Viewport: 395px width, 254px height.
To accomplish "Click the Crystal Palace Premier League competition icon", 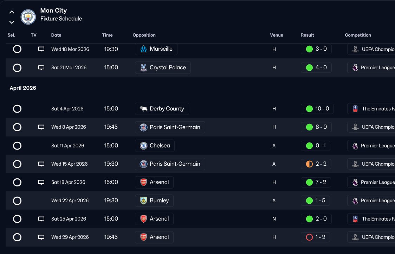I will [x=355, y=68].
